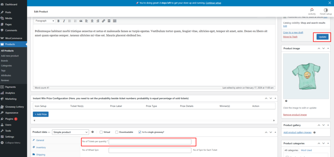Click the No of Tickets per quantity field
The height and width of the screenshot is (157, 334).
coord(150,142)
